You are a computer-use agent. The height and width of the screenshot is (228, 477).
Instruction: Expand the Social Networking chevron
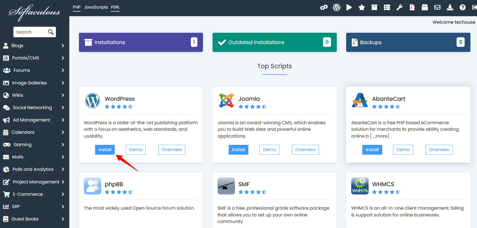[63, 108]
